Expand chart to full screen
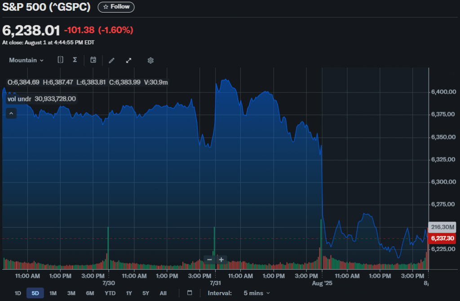The width and height of the screenshot is (460, 301). pyautogui.click(x=128, y=61)
